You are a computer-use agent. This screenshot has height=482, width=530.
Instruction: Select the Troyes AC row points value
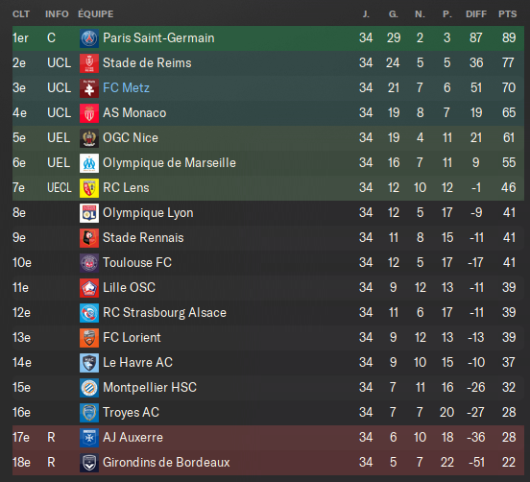tap(509, 412)
